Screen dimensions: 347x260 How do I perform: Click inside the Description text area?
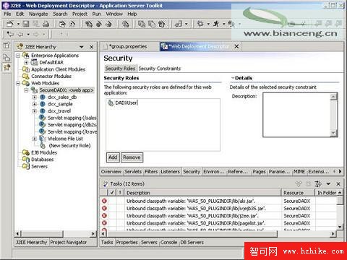297,115
